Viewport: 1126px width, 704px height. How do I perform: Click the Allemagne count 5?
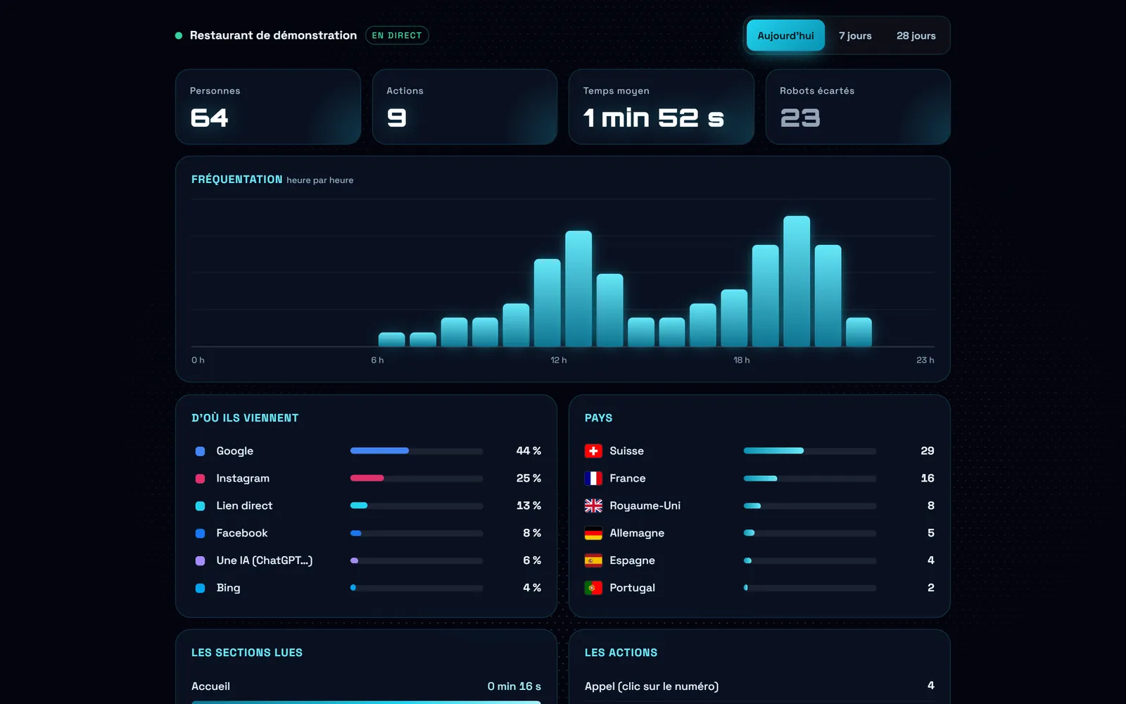point(931,533)
